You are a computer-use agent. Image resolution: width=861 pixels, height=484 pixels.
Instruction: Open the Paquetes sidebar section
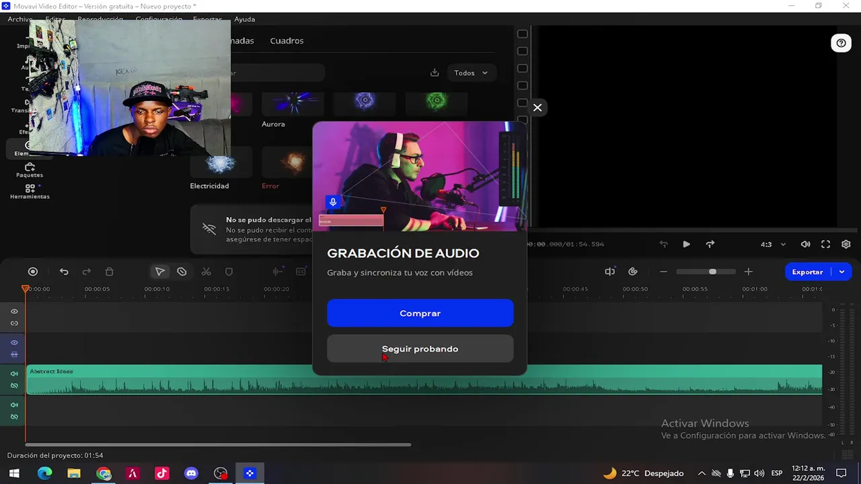(x=30, y=170)
